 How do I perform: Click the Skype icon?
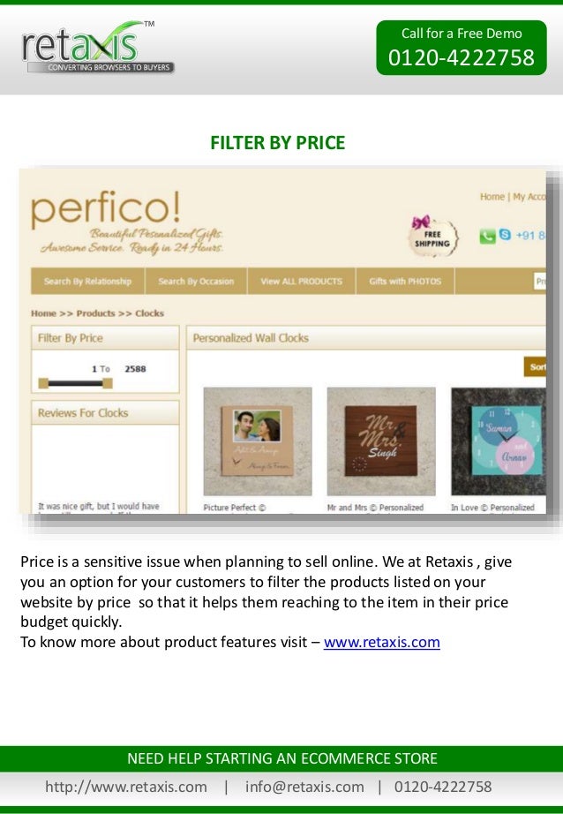tap(505, 235)
